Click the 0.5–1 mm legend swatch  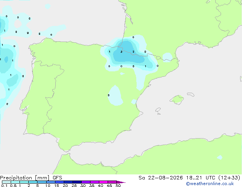[x=15, y=182]
